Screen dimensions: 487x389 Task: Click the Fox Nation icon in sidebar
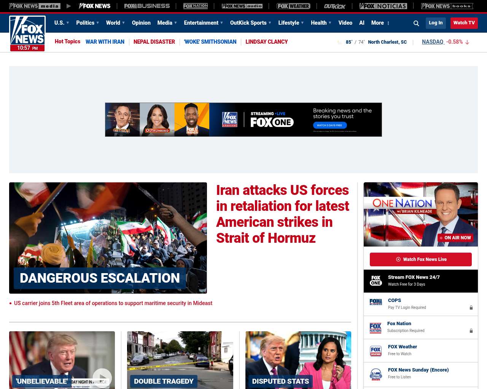(376, 328)
